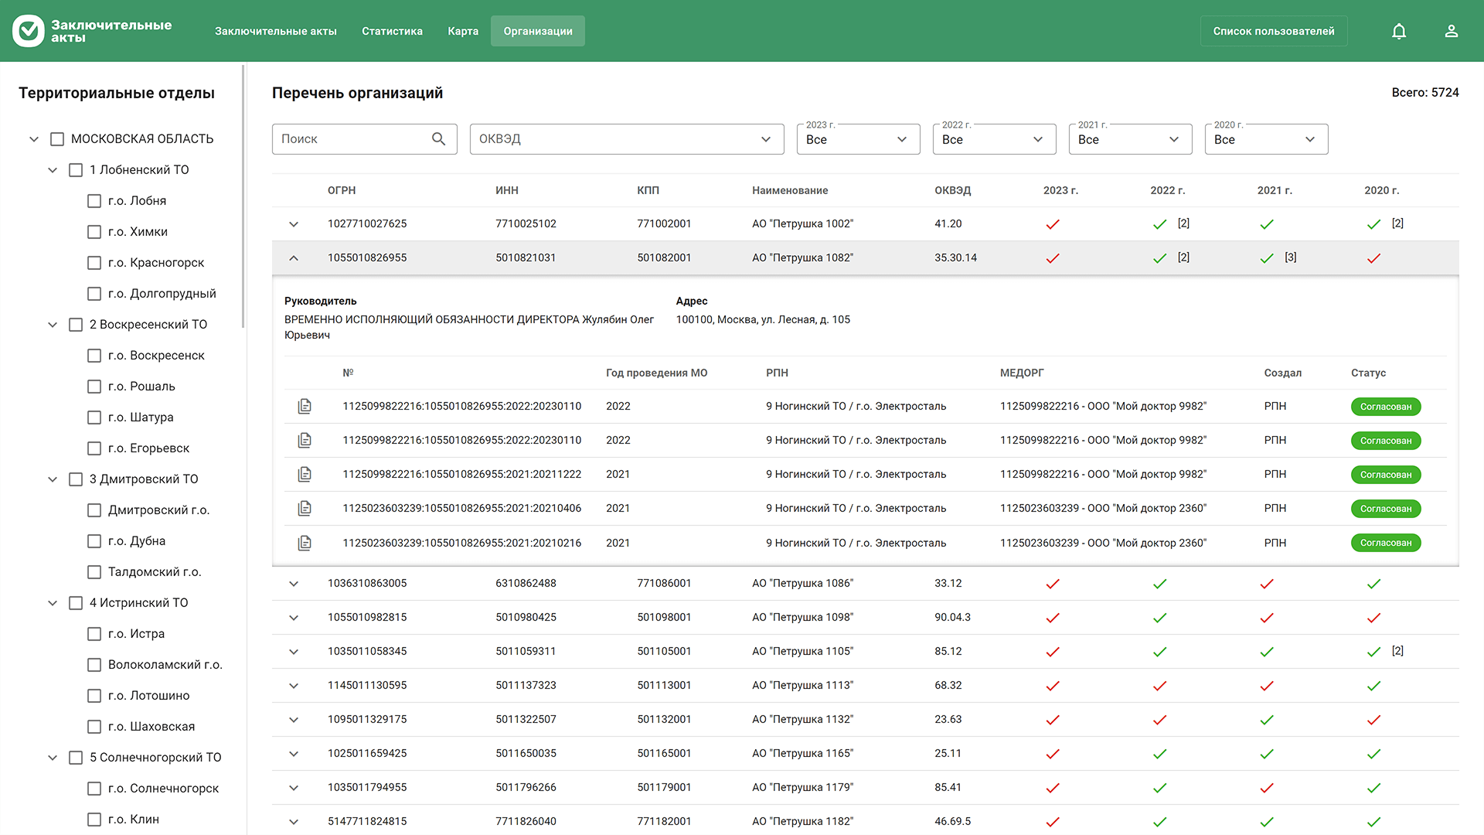The image size is (1484, 835).
Task: Expand the АО Петрушка 1098 row
Action: coord(294,618)
